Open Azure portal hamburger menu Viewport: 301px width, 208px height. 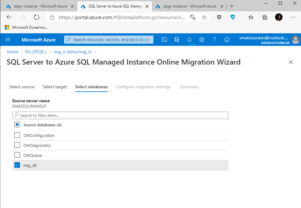[8, 40]
